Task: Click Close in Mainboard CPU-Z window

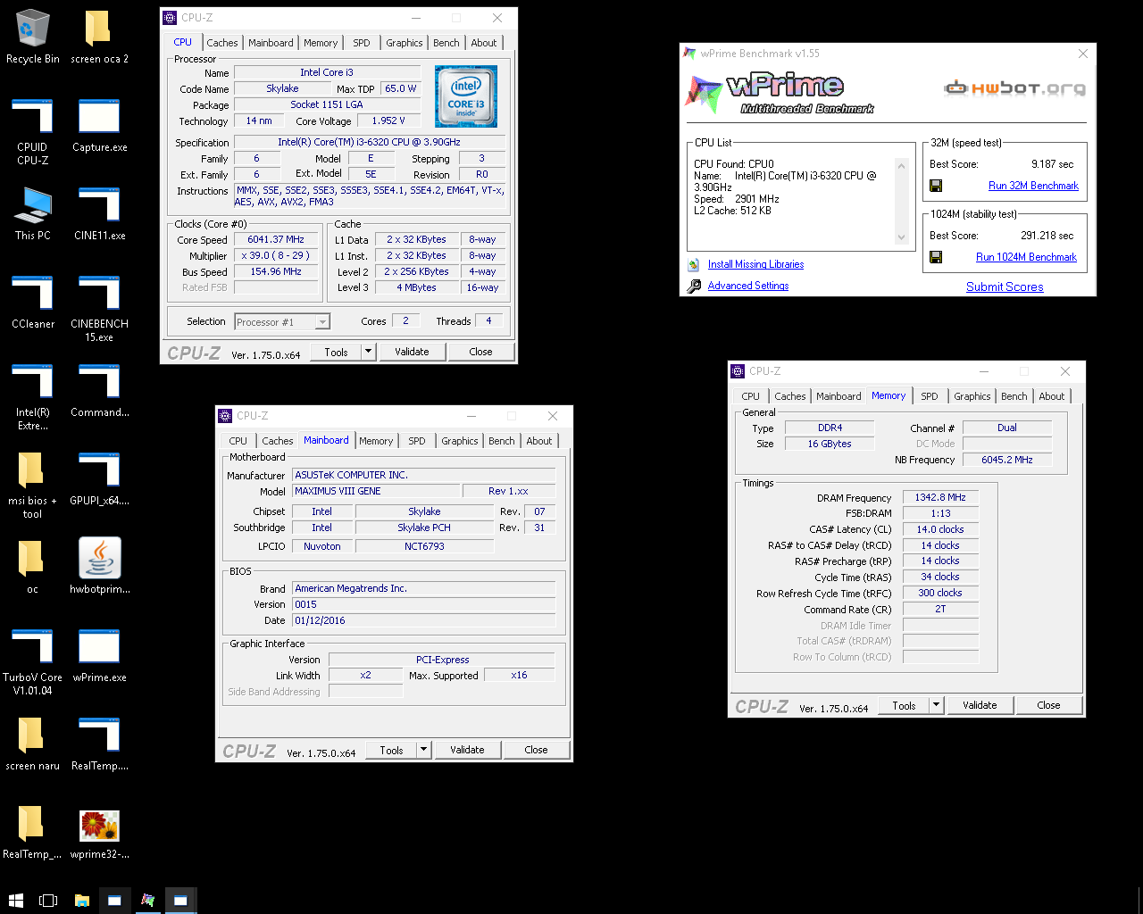Action: [x=536, y=750]
